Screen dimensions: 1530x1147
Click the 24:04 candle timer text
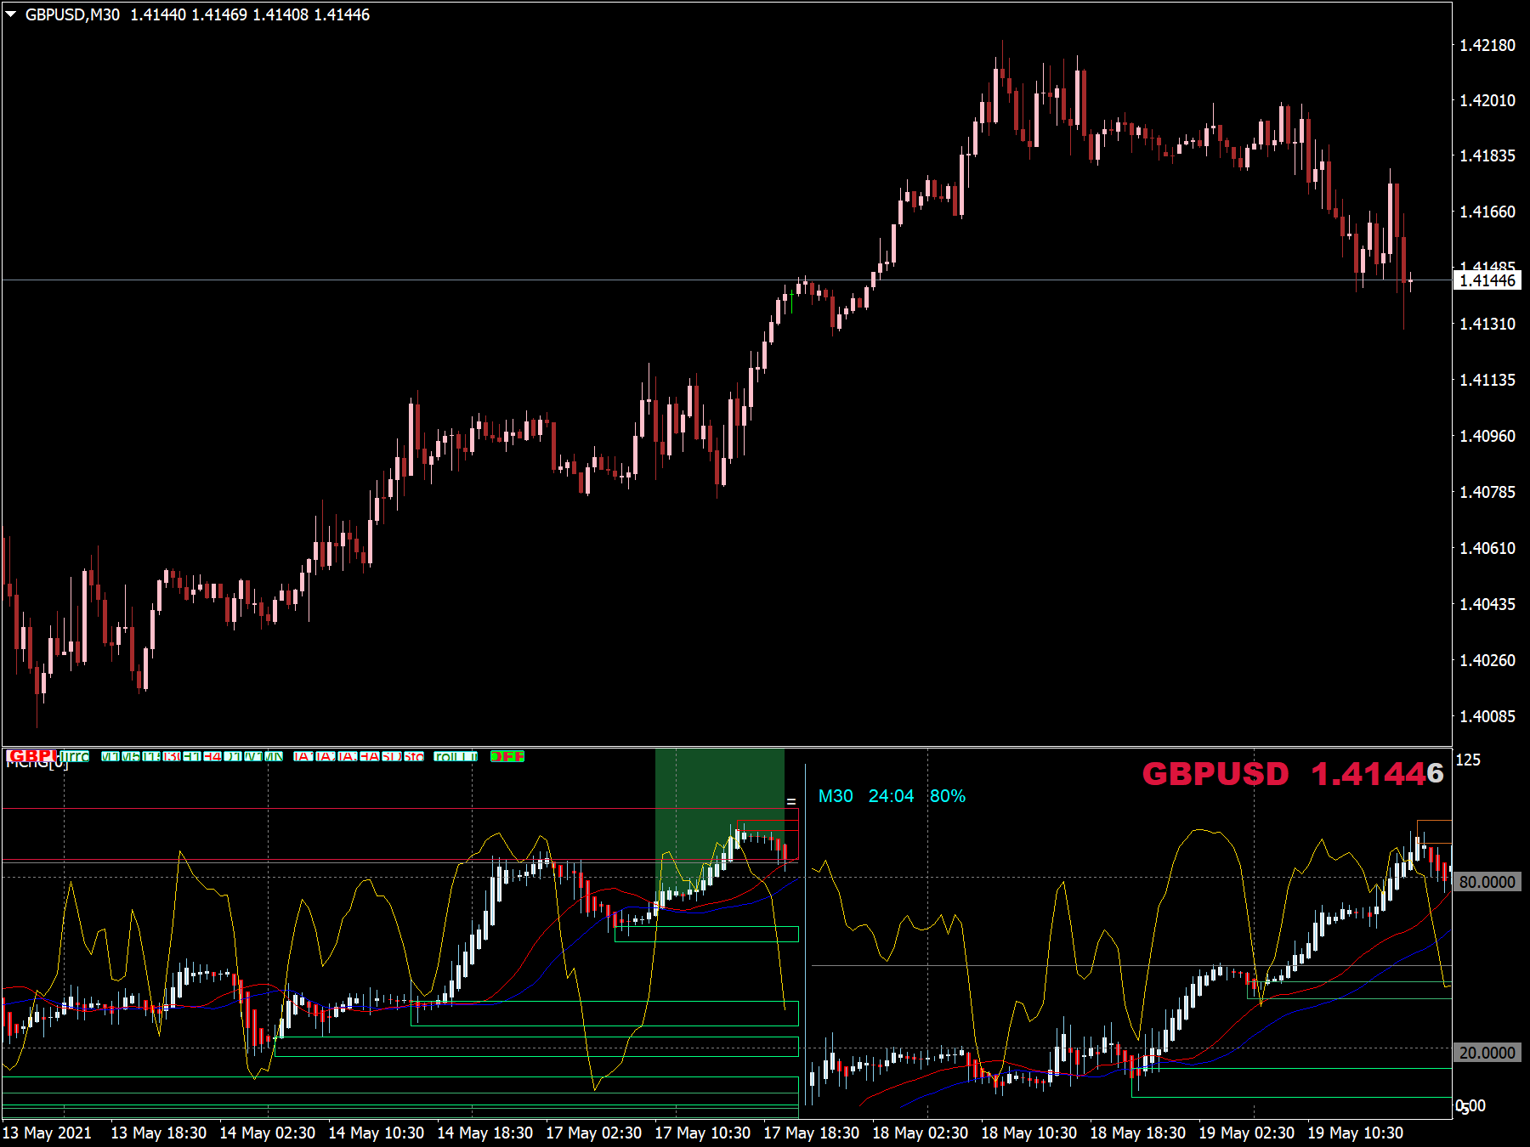pyautogui.click(x=891, y=796)
